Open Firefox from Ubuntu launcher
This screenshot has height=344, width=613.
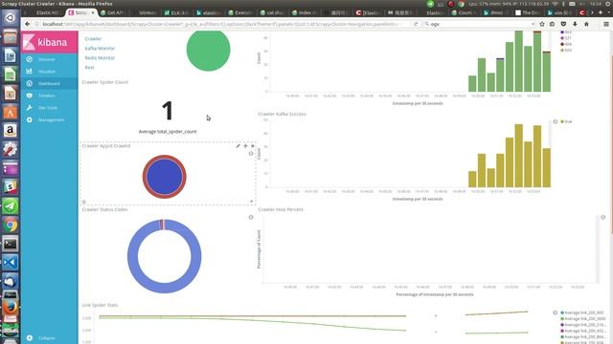click(x=11, y=308)
